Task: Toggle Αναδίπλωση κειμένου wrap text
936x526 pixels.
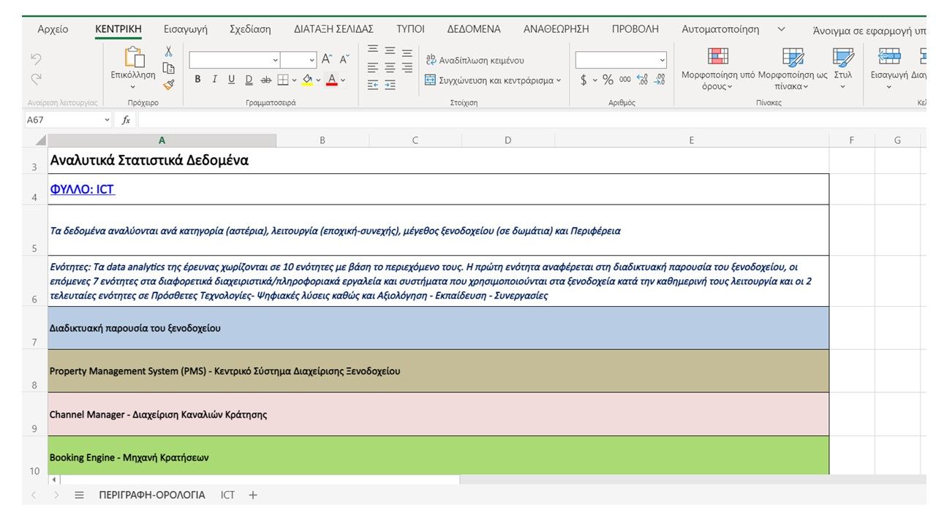Action: pos(475,60)
